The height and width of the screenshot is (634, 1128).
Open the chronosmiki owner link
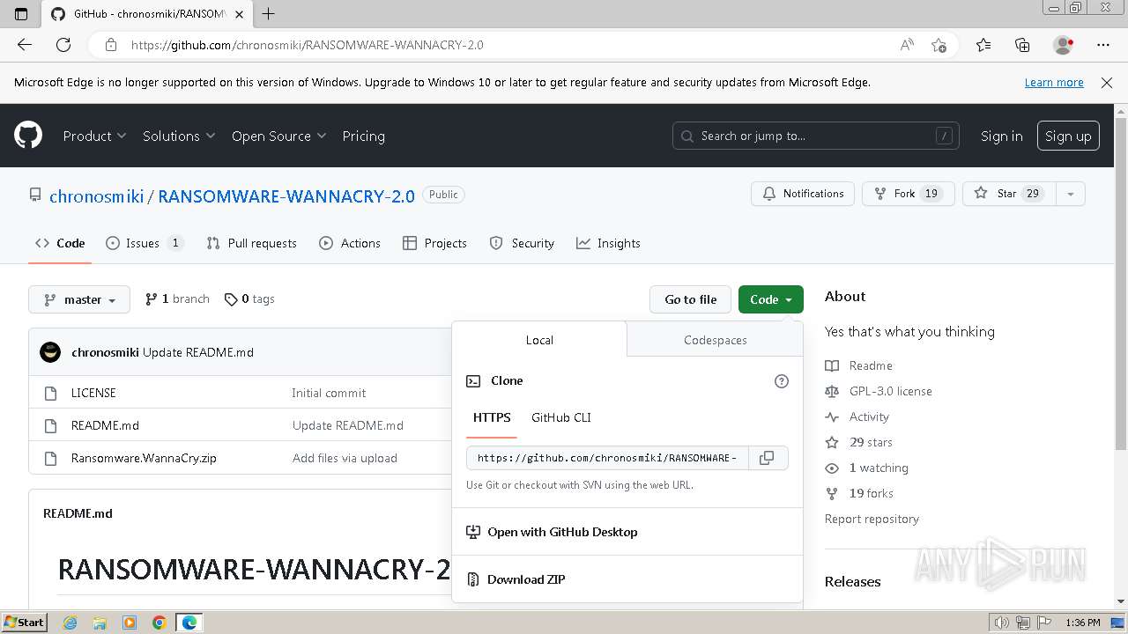96,195
